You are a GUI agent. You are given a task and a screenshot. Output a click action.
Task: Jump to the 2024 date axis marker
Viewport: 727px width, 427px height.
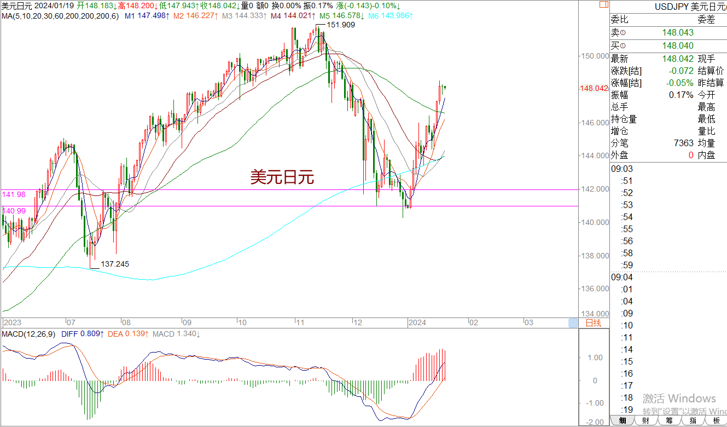[x=418, y=322]
